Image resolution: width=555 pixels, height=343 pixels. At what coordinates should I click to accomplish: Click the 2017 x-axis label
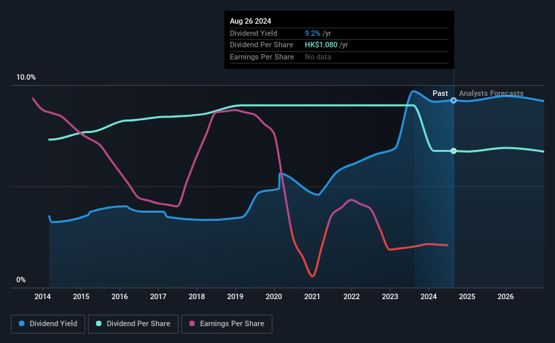click(158, 296)
